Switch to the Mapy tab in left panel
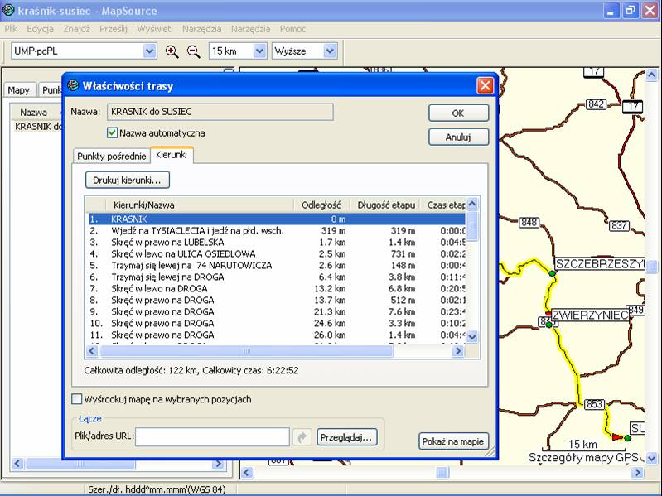This screenshot has height=496, width=662. [x=18, y=89]
